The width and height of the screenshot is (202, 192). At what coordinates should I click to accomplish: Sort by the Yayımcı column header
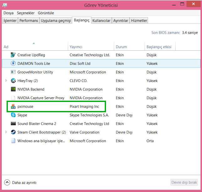(91, 46)
